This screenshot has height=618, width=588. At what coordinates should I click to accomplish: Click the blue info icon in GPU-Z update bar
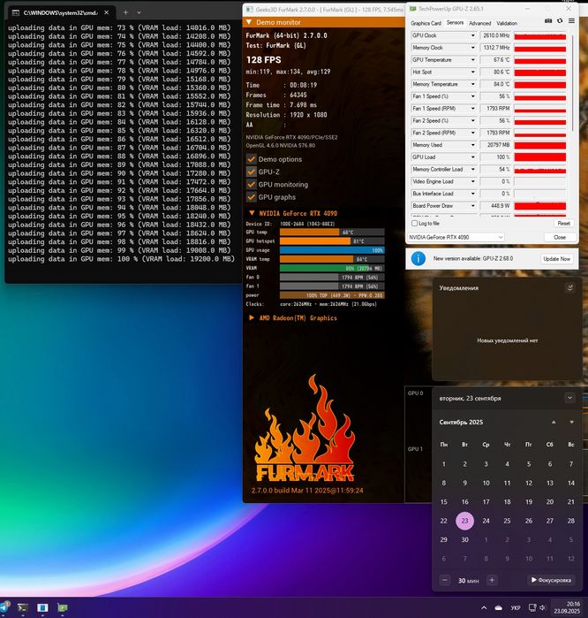[x=418, y=259]
